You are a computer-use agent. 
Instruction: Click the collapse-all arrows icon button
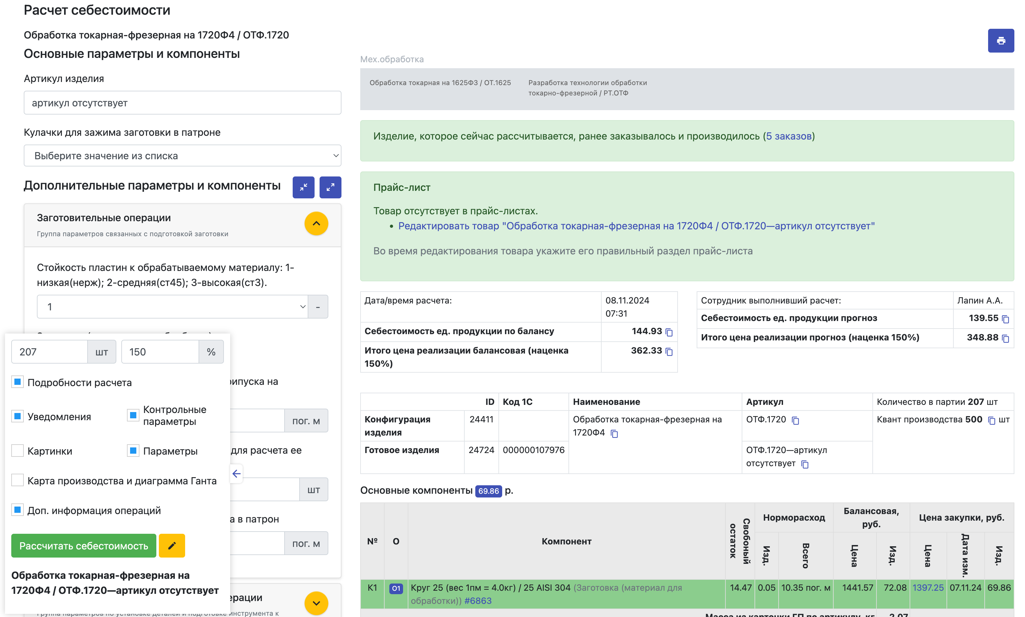point(303,187)
